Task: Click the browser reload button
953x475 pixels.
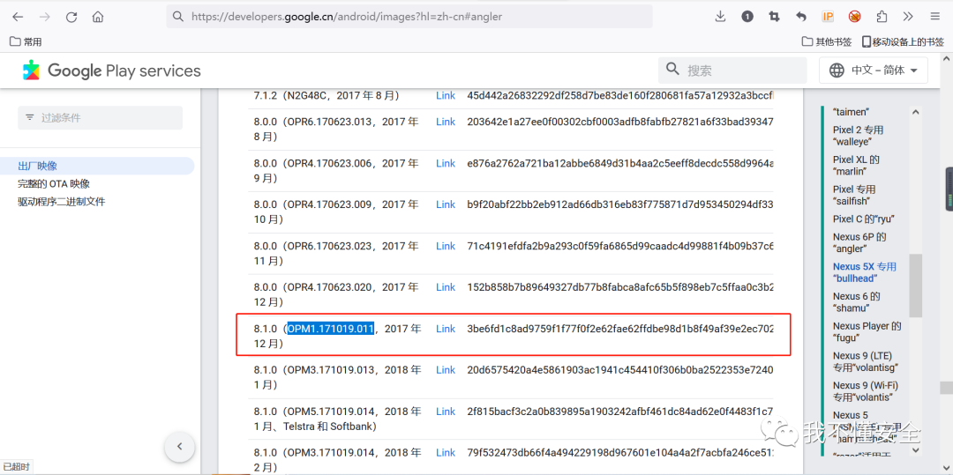Action: (71, 17)
